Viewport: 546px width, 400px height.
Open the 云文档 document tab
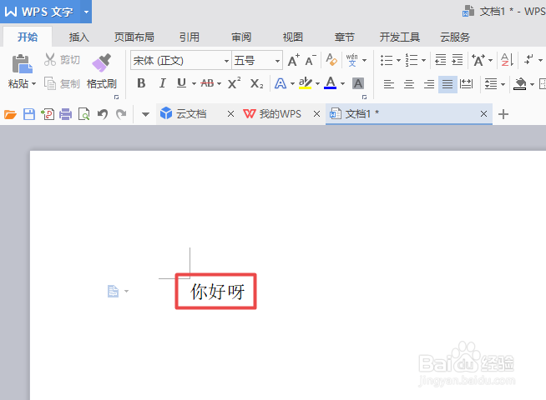tap(191, 114)
